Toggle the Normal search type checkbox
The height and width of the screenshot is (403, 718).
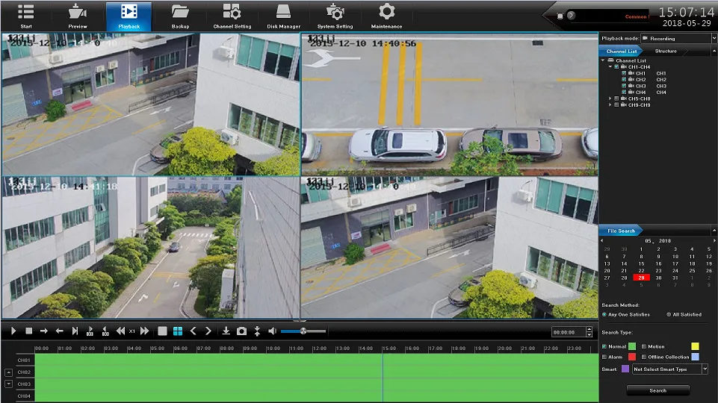pyautogui.click(x=604, y=346)
